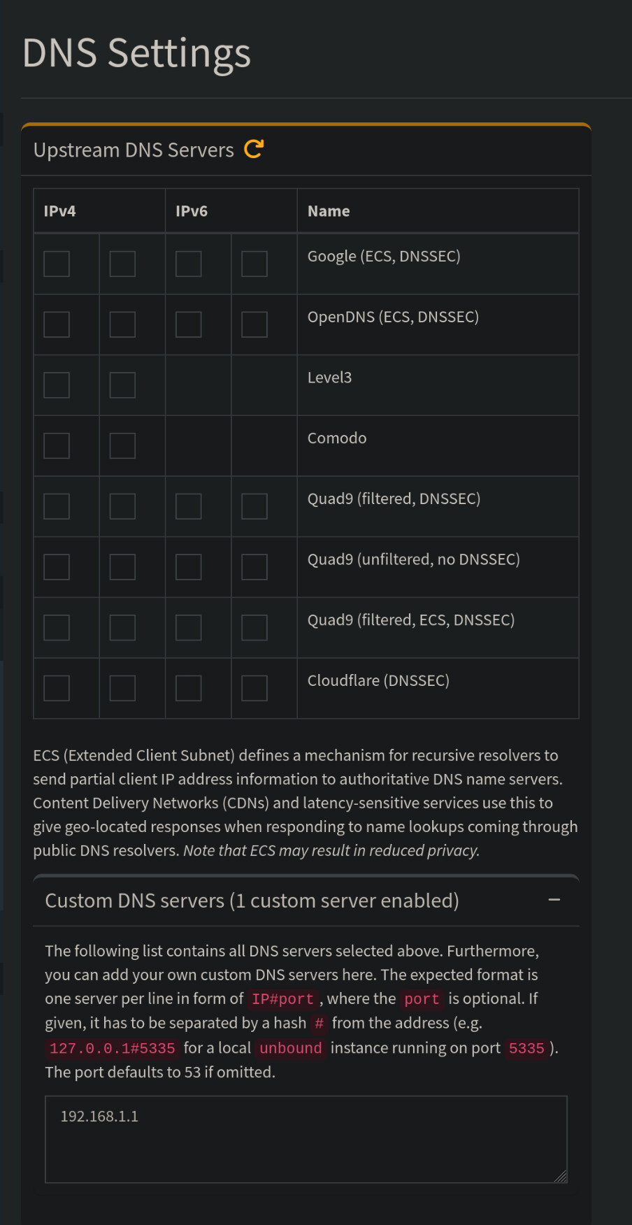Enable first IPv4 checkbox for Google

57,264
